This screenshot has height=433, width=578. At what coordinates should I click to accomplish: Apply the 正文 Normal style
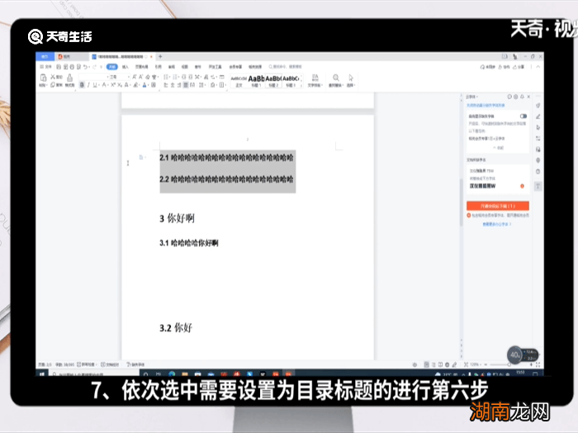[239, 82]
